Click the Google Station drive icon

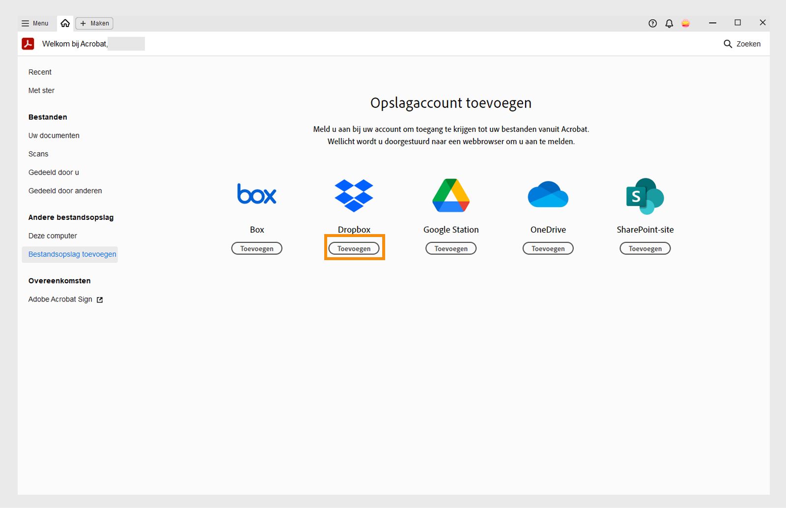click(450, 195)
